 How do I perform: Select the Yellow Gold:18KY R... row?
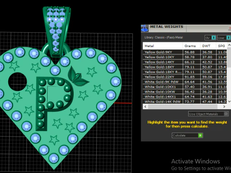185,72
